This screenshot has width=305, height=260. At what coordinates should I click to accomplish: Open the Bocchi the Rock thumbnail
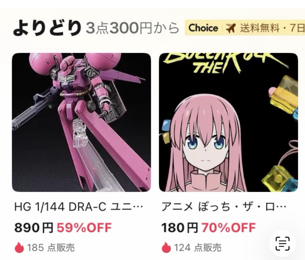[x=228, y=122]
